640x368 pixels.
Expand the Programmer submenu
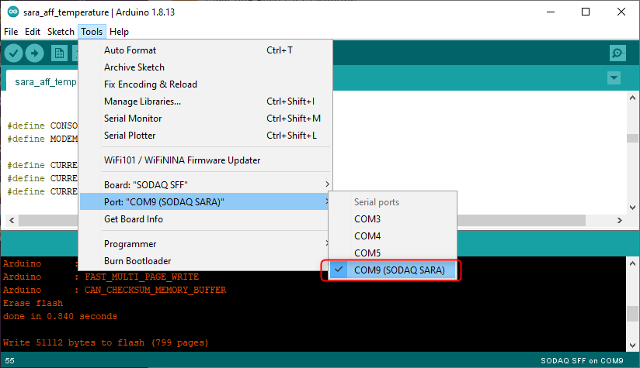pos(205,243)
